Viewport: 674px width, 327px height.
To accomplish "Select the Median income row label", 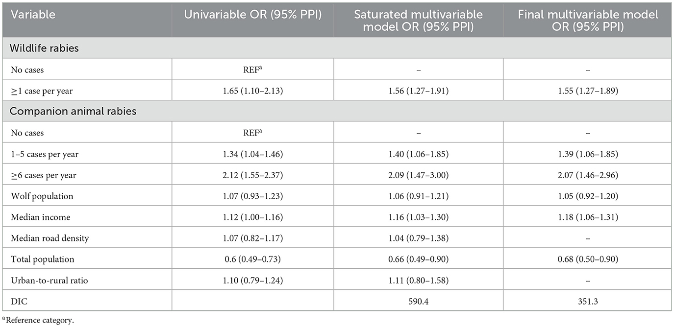I will pyautogui.click(x=40, y=217).
